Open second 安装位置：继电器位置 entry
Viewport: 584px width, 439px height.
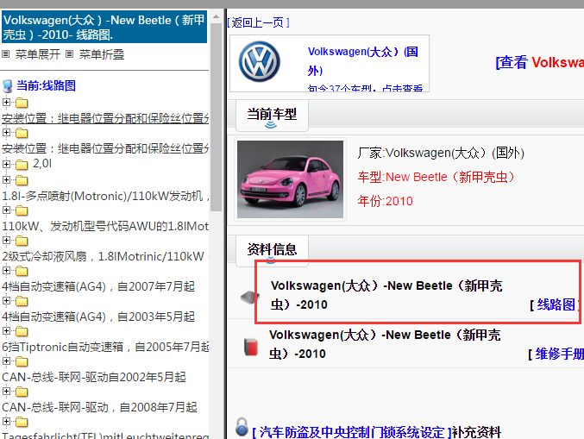(x=105, y=148)
